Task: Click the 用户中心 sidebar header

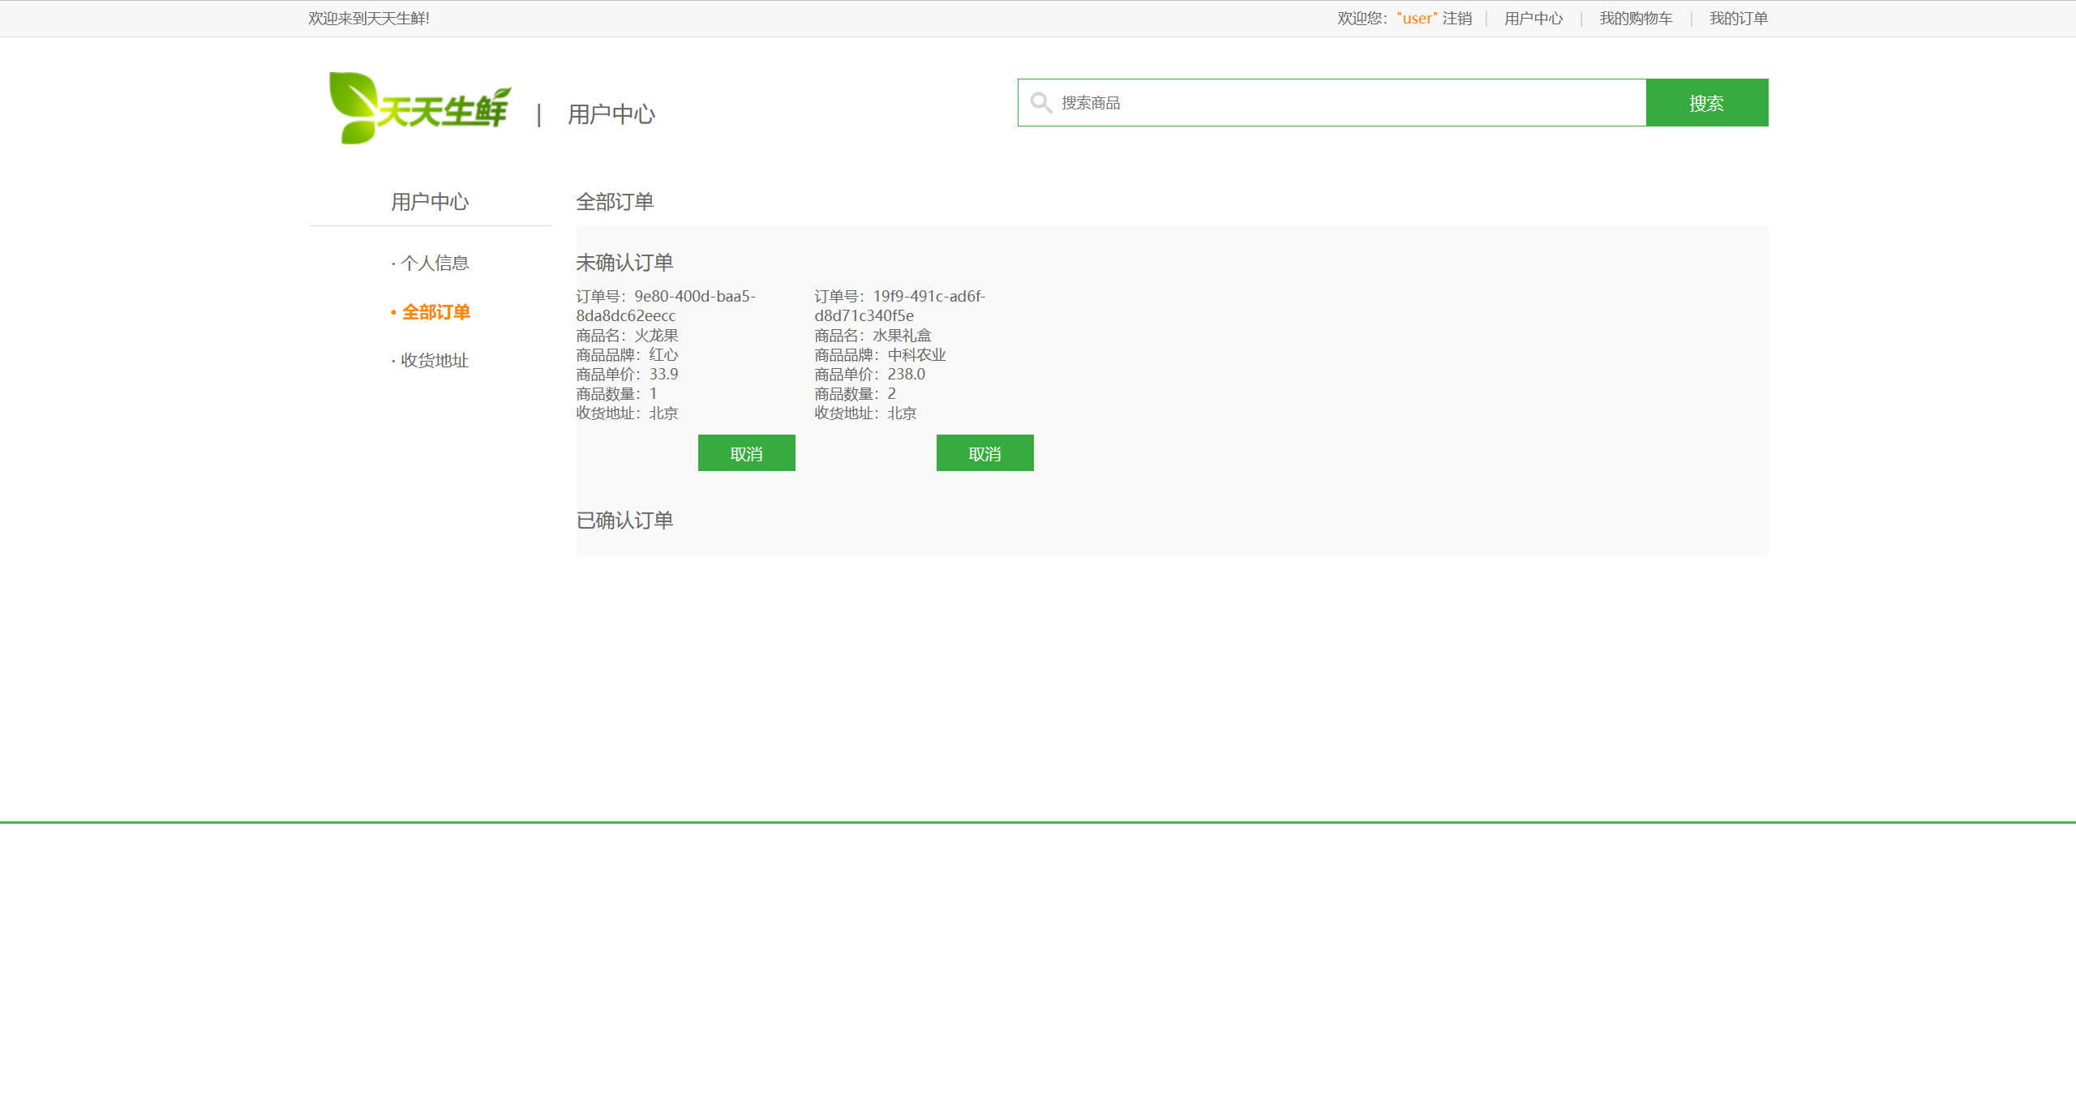Action: tap(430, 201)
